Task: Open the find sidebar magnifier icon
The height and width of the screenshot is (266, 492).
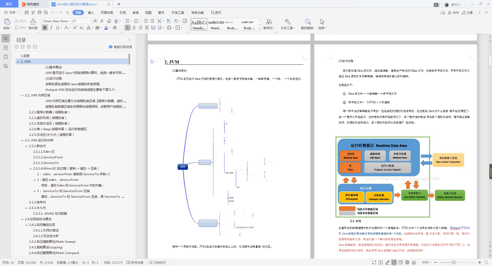Action: pos(6,66)
